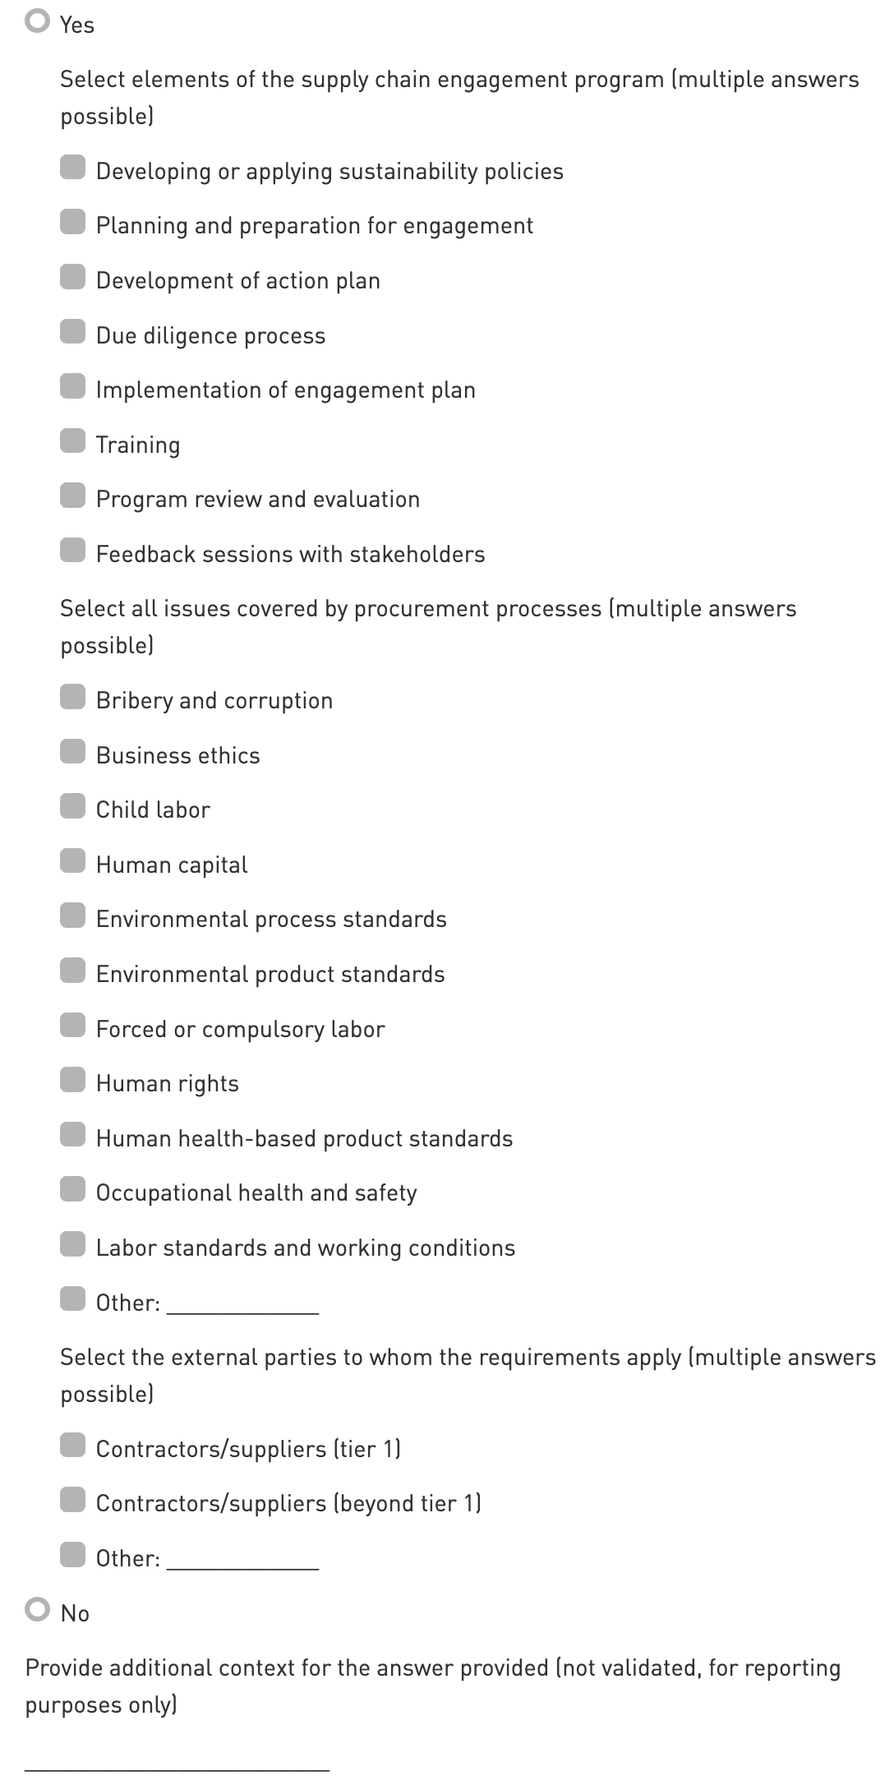Image resolution: width=894 pixels, height=1785 pixels.
Task: Tick the Training checkbox
Action: pos(72,442)
